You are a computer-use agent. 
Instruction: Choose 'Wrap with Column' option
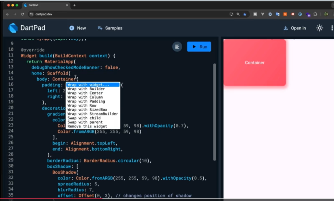(x=93, y=97)
